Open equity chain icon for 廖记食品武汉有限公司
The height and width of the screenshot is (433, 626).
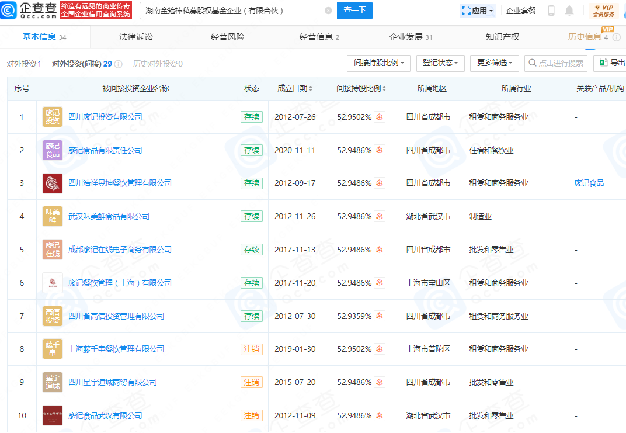click(380, 415)
